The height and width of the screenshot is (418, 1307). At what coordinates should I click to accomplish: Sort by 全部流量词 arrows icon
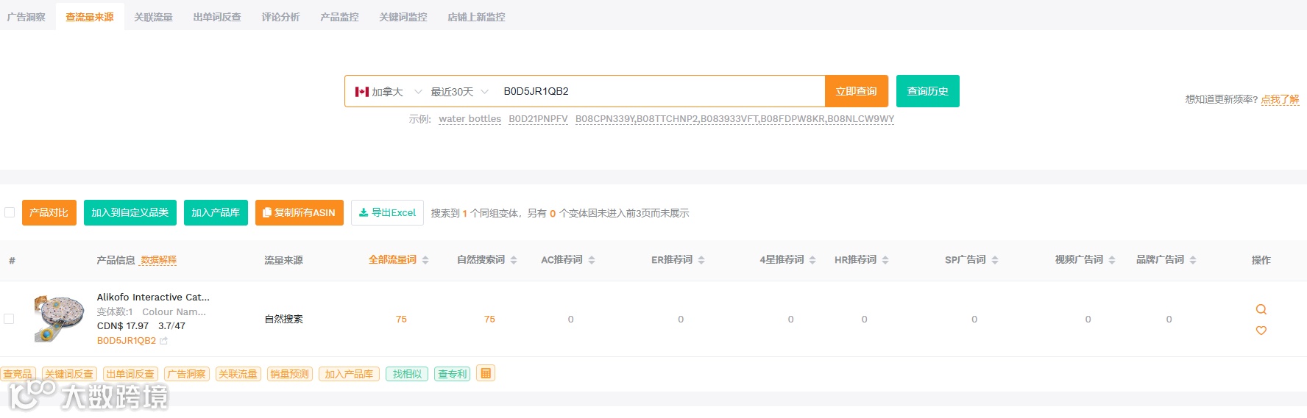tap(425, 260)
